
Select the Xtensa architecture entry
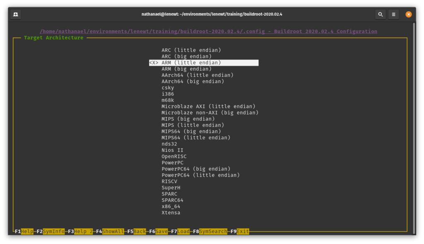pyautogui.click(x=171, y=213)
